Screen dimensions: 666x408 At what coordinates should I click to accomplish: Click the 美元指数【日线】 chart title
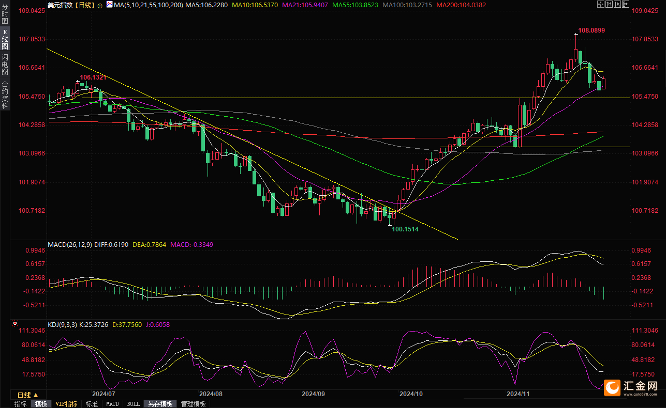point(71,5)
